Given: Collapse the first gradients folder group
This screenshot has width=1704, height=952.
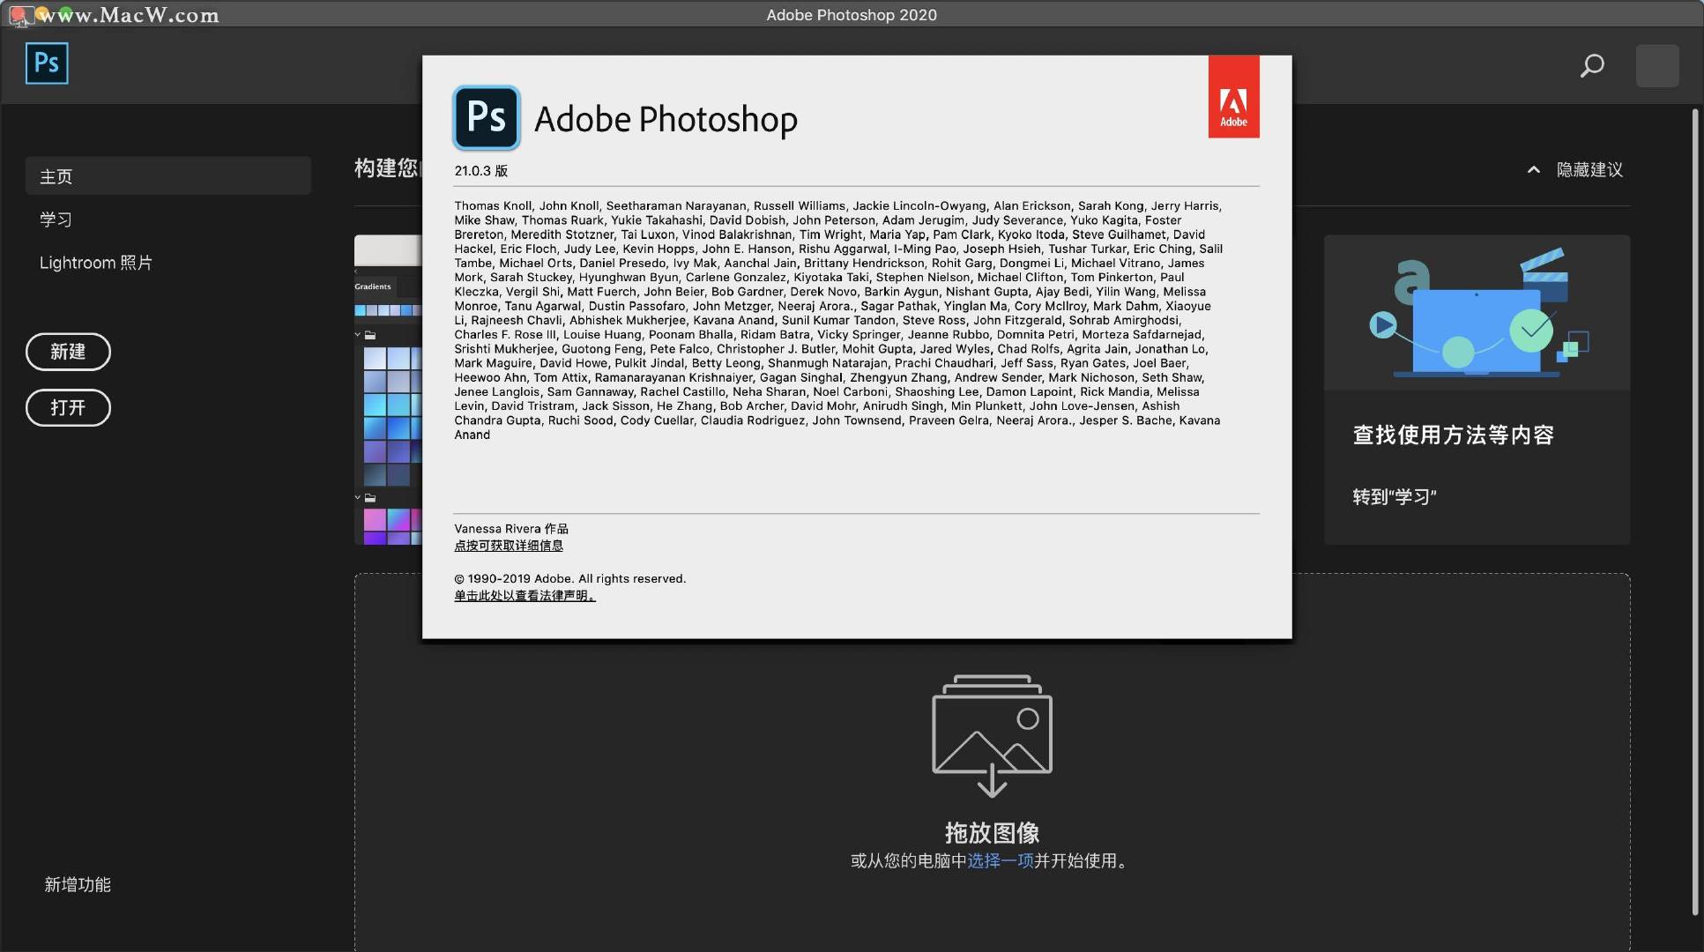Looking at the screenshot, I should coord(358,335).
